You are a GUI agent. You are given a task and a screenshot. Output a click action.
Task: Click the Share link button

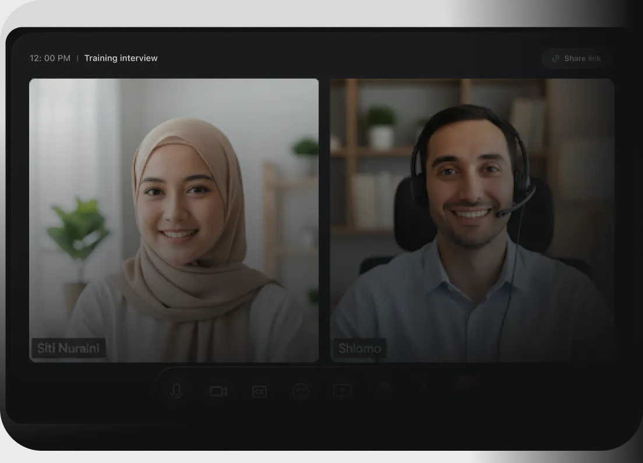(x=577, y=58)
